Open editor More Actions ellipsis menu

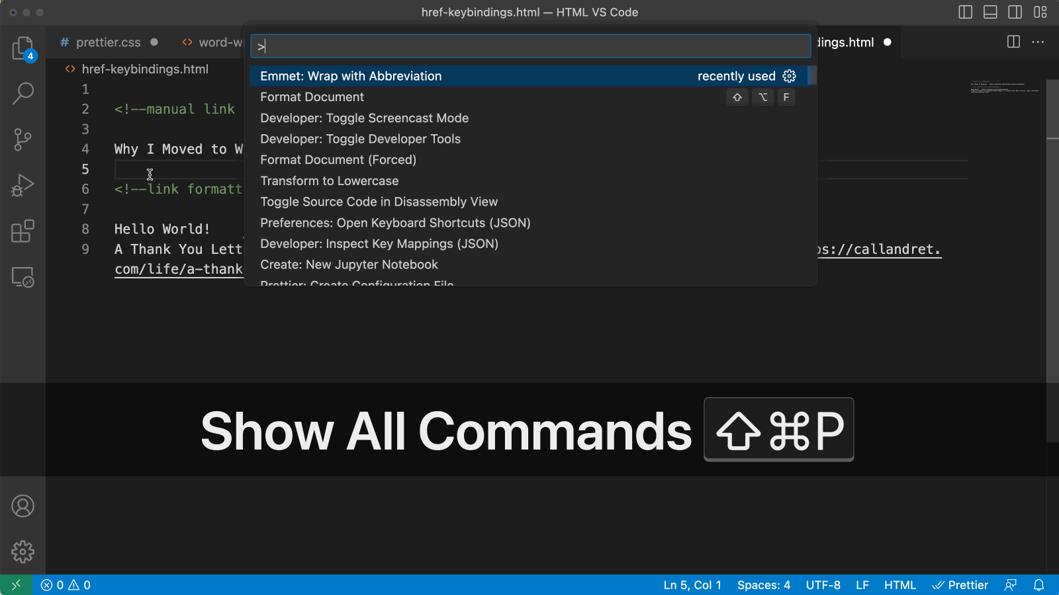pos(1038,42)
